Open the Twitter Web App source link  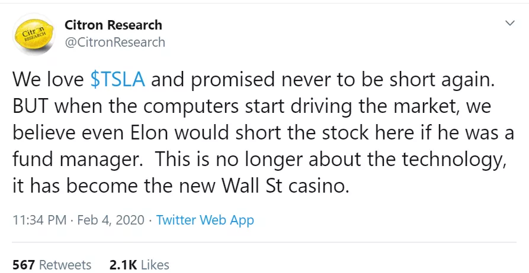(205, 220)
